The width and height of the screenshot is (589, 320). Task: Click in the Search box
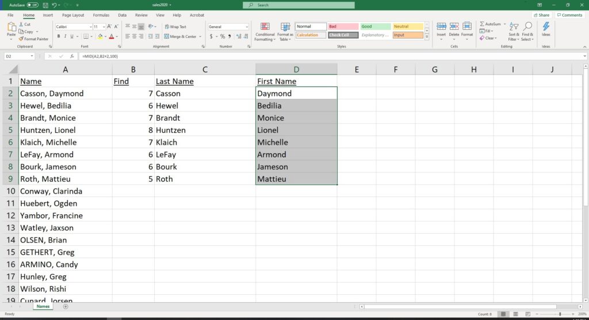coord(299,5)
